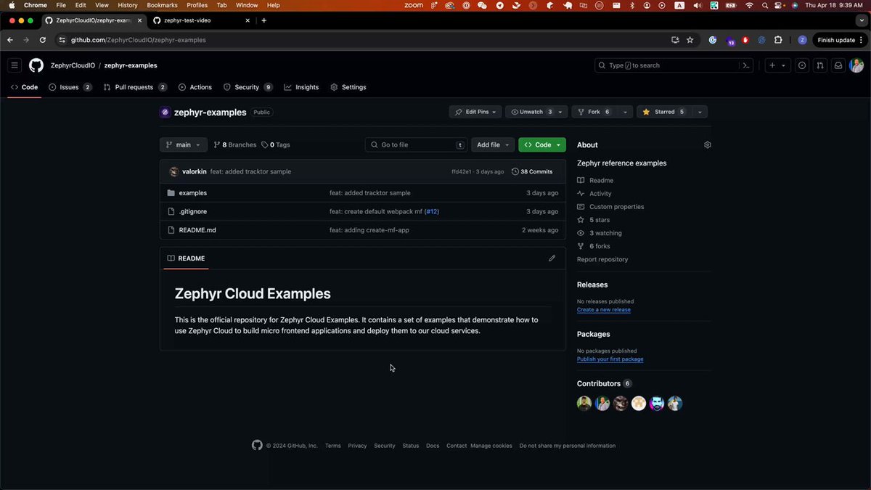This screenshot has width=871, height=490.
Task: Open the Bookmarks menu in macOS menu bar
Action: [x=162, y=5]
